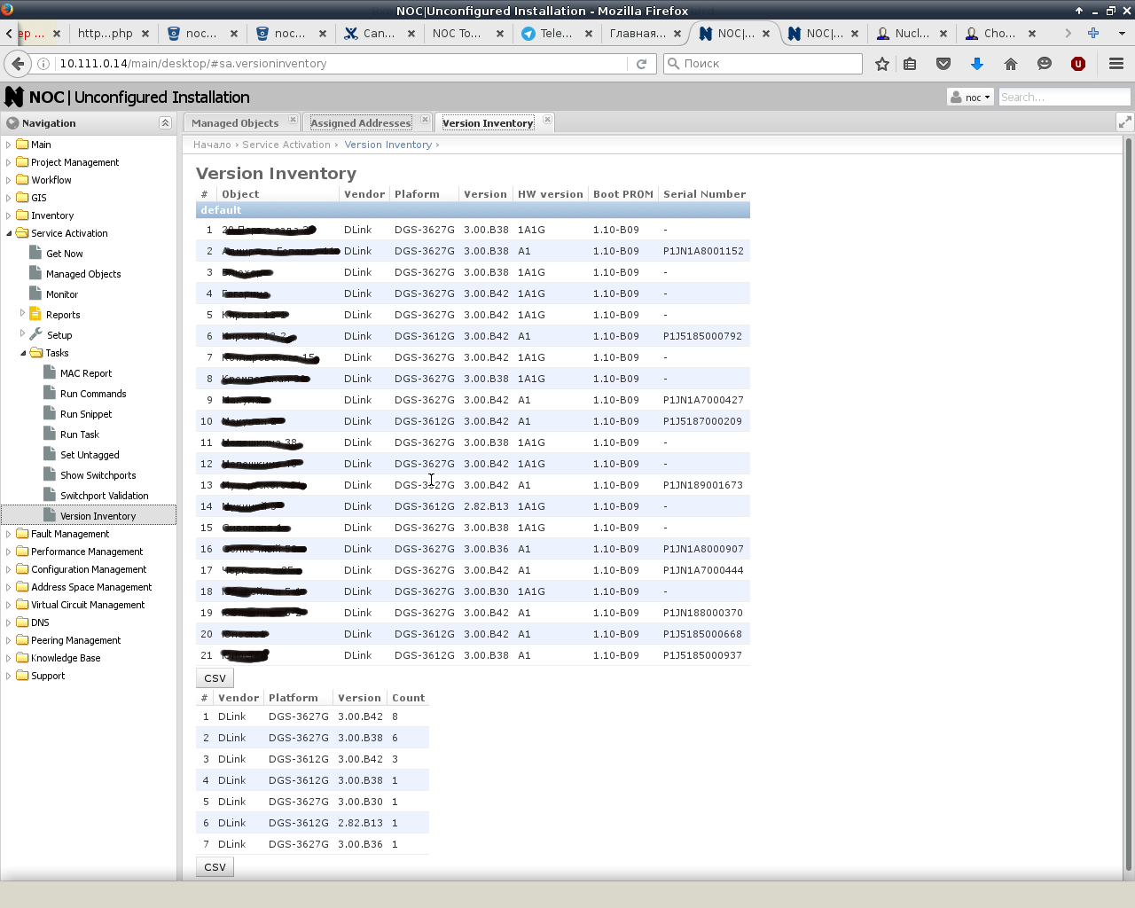
Task: Open Show Switchports under Tasks
Action: (98, 475)
